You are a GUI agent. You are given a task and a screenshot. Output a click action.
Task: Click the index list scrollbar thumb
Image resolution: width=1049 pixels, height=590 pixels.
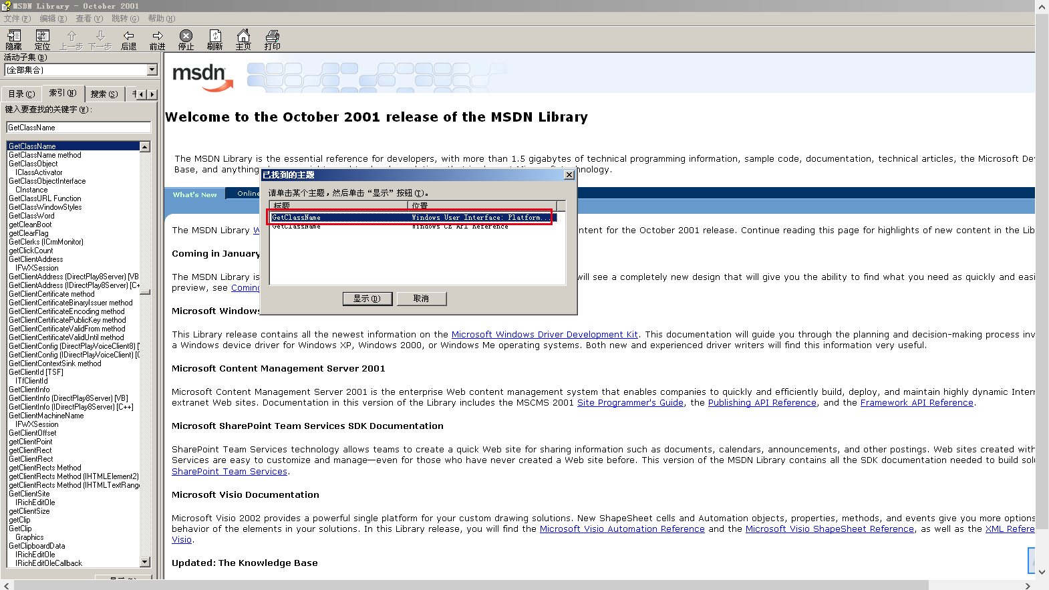click(145, 291)
